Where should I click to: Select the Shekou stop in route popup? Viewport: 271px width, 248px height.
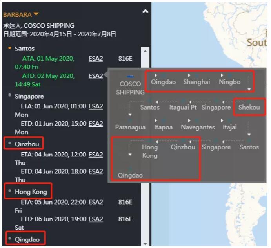point(249,107)
